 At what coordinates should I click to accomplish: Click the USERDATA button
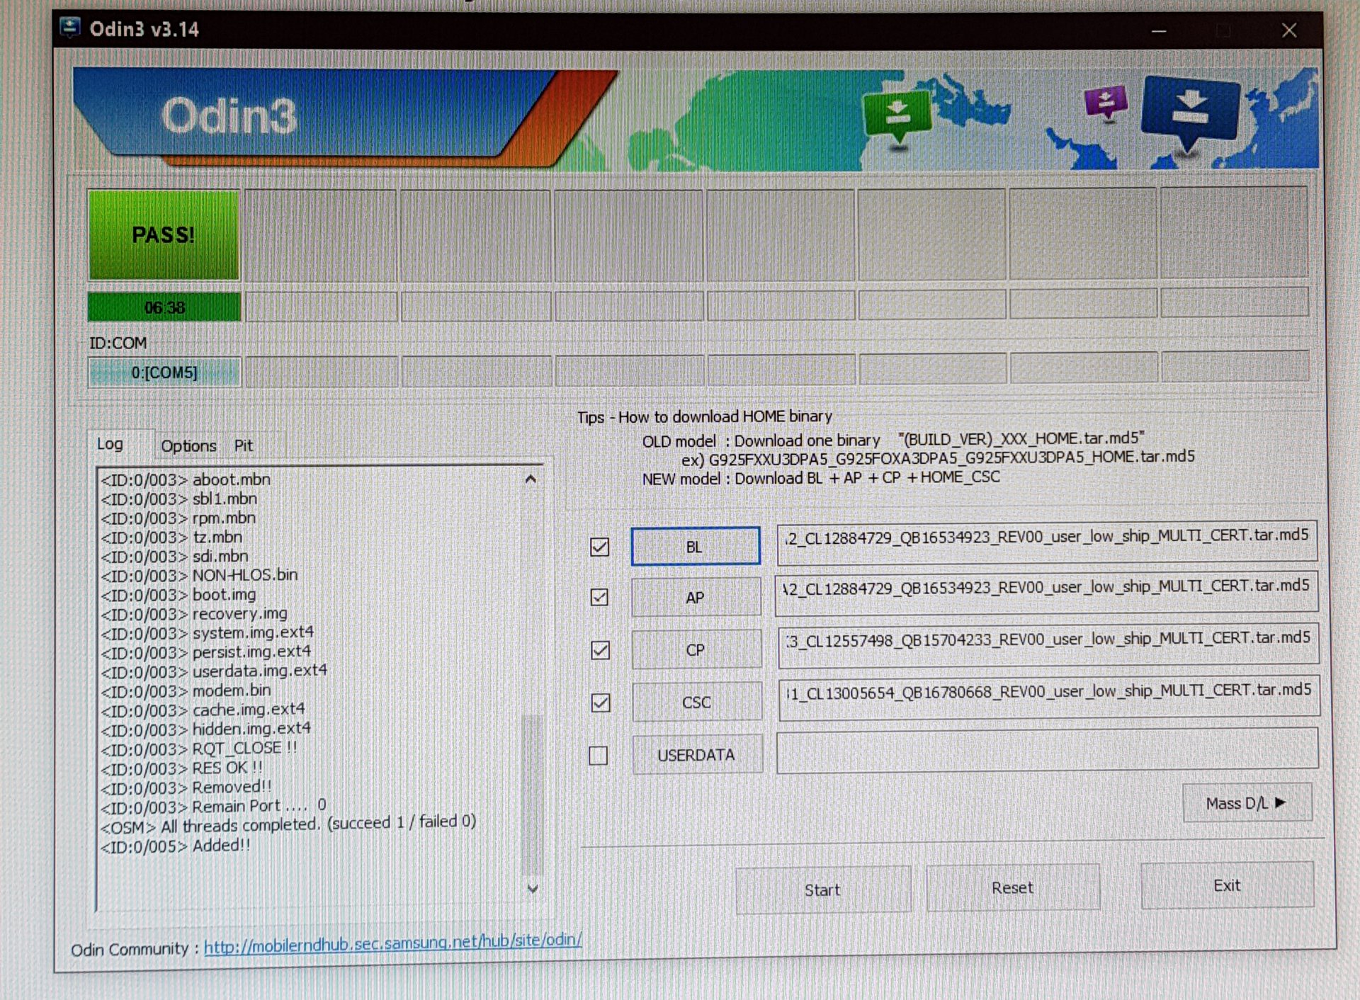point(697,755)
